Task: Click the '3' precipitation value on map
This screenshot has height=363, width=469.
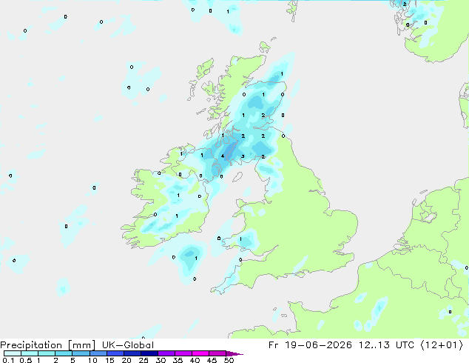Action: (x=243, y=156)
